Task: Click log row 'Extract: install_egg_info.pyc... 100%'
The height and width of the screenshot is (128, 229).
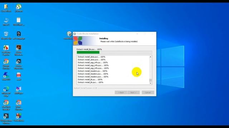Action: [93, 65]
